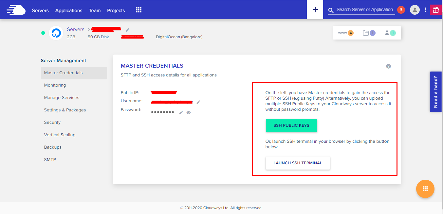Open the help question mark icon
This screenshot has height=214, width=443.
pos(388,66)
